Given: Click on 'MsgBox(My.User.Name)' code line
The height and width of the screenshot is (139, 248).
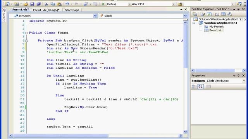Looking at the screenshot, I should [x=86, y=107].
